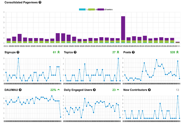This screenshot has width=185, height=126.
Task: Select the highest data point in the Topics chart
Action: (x=118, y=58)
